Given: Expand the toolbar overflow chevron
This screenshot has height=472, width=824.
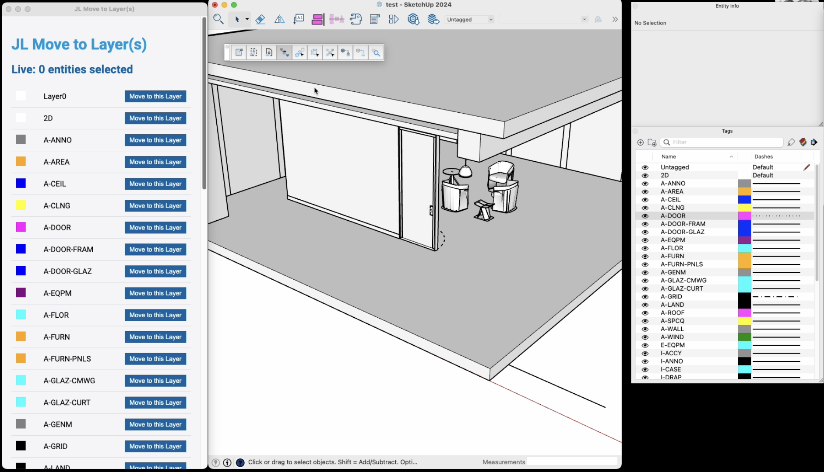Looking at the screenshot, I should click(615, 19).
